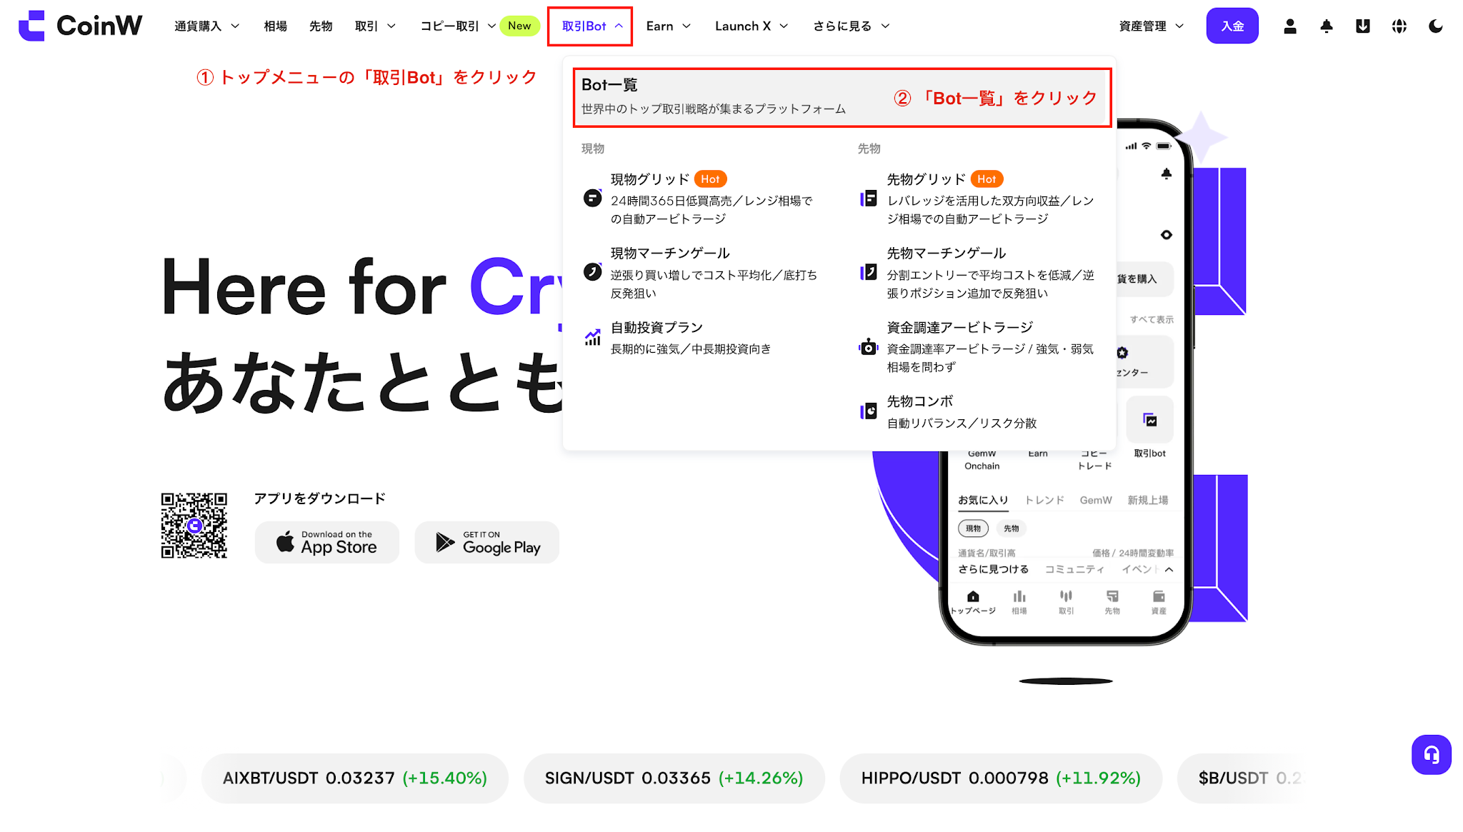1463x832 pixels.
Task: Expand the 取引 dropdown menu
Action: 375,26
